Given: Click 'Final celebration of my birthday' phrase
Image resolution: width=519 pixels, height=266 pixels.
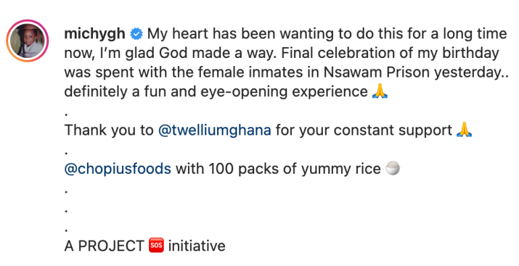Looking at the screenshot, I should click(390, 53).
